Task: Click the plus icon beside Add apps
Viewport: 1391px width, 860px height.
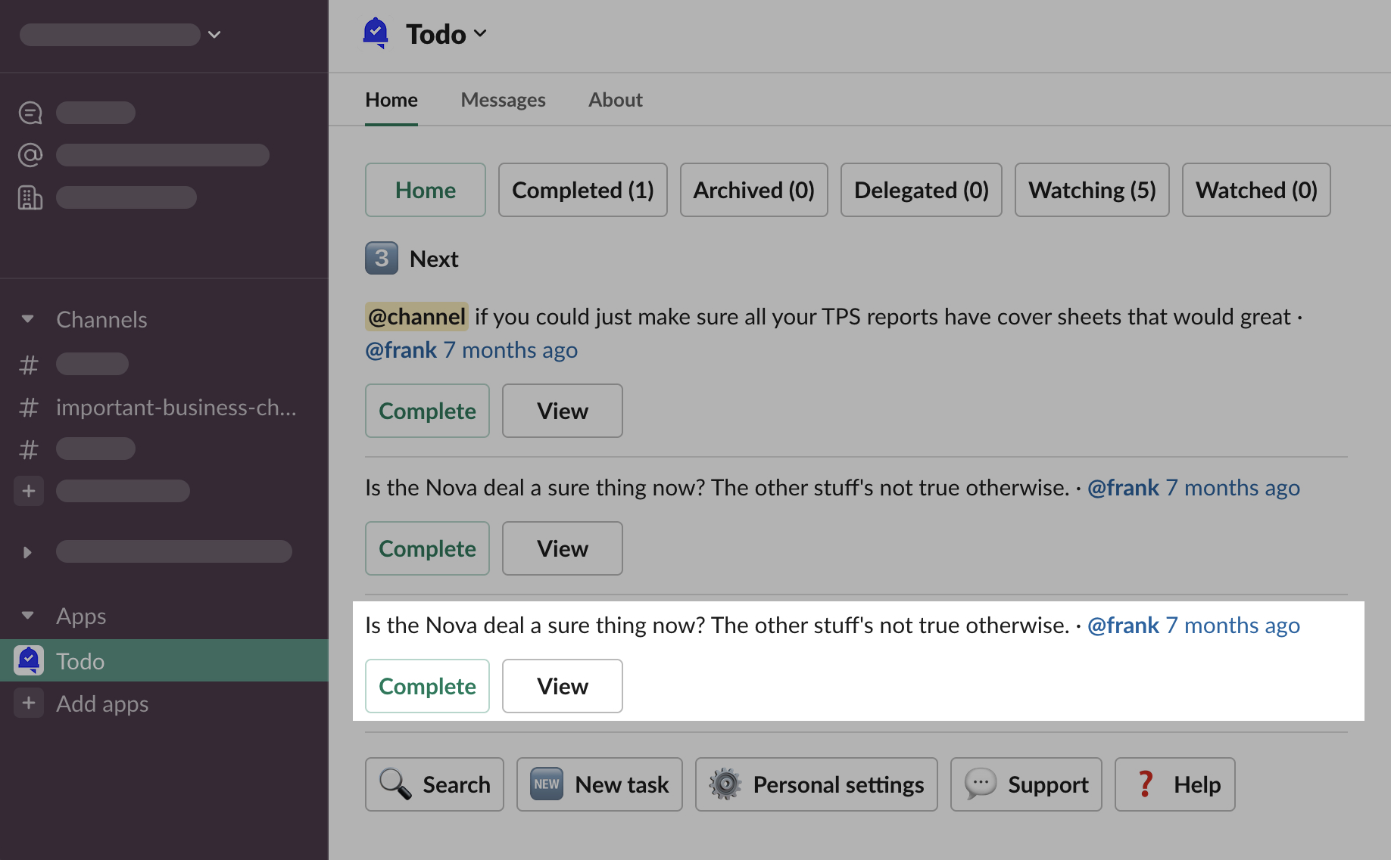Action: point(29,703)
